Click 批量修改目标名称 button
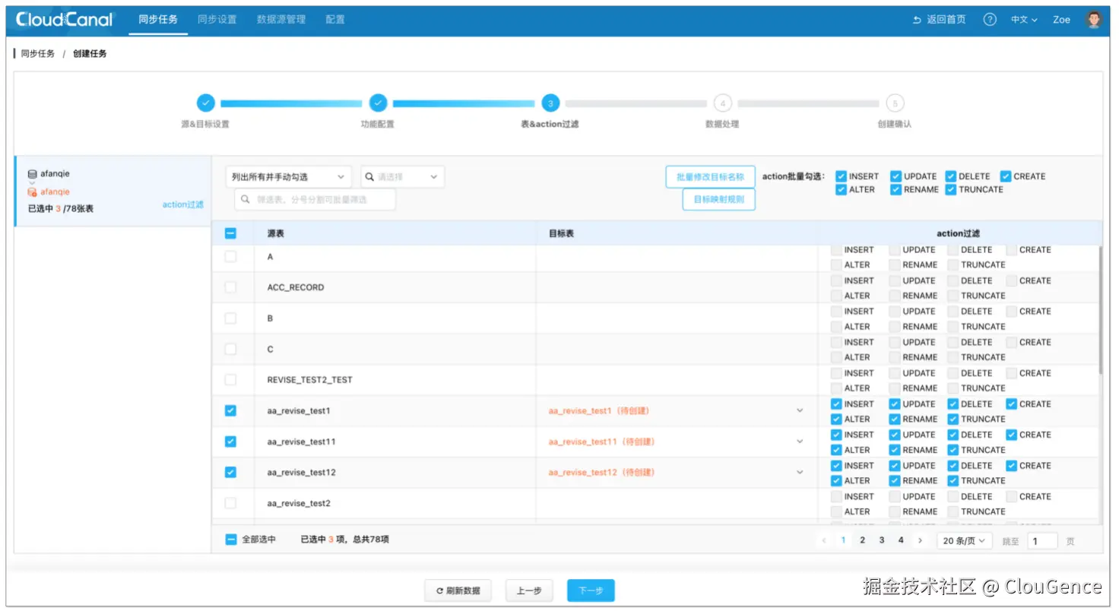Viewport: 1119px width, 614px height. coord(710,176)
